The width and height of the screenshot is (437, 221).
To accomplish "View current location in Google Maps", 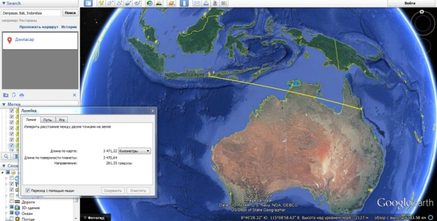I will (x=224, y=3).
